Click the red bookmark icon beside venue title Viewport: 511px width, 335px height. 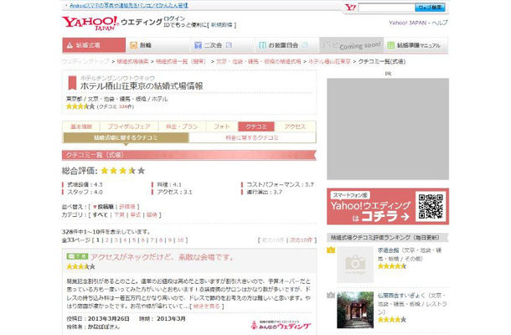coord(72,82)
